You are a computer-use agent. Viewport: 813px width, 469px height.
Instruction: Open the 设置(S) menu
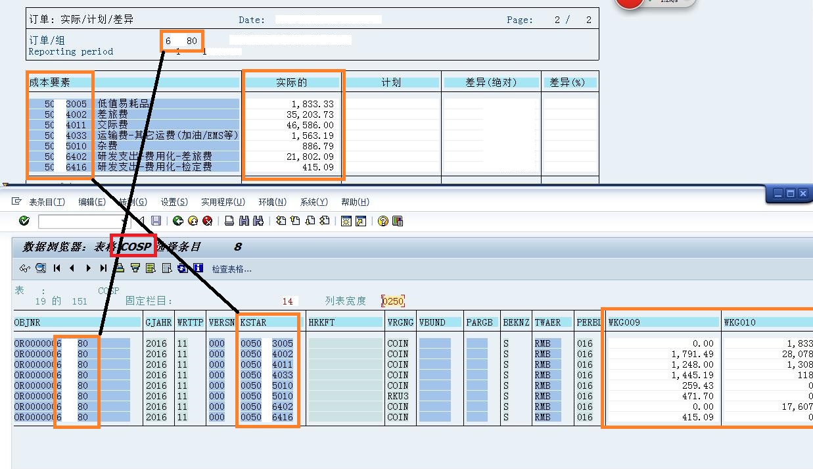pyautogui.click(x=174, y=202)
